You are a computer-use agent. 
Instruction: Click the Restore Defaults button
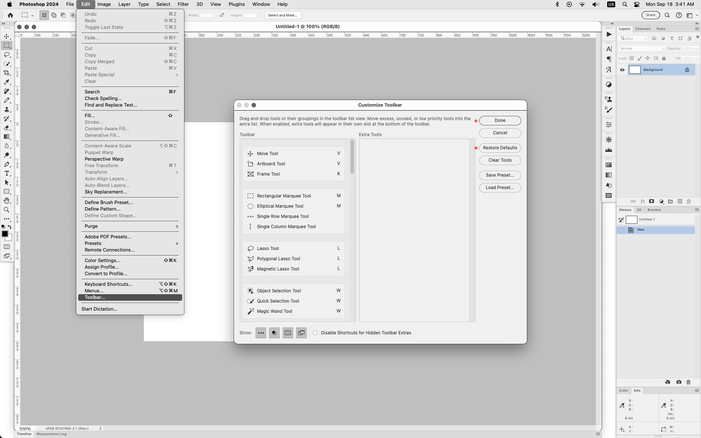[500, 148]
